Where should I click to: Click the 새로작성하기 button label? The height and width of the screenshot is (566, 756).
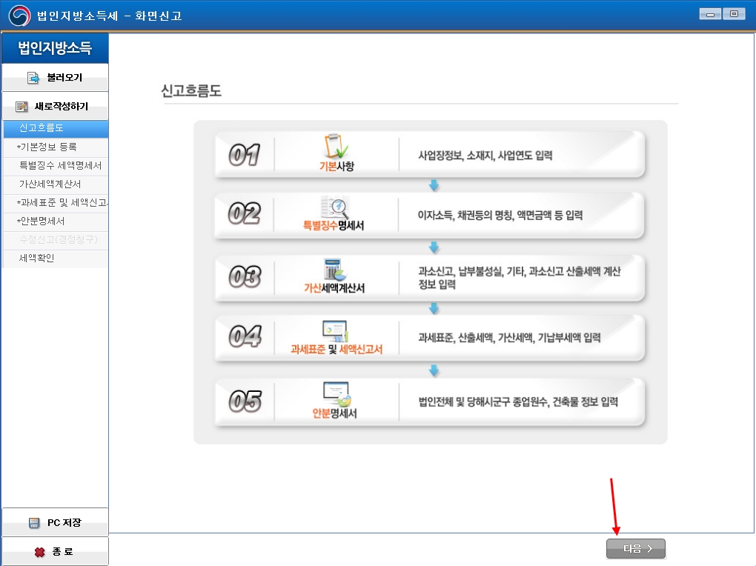[62, 107]
